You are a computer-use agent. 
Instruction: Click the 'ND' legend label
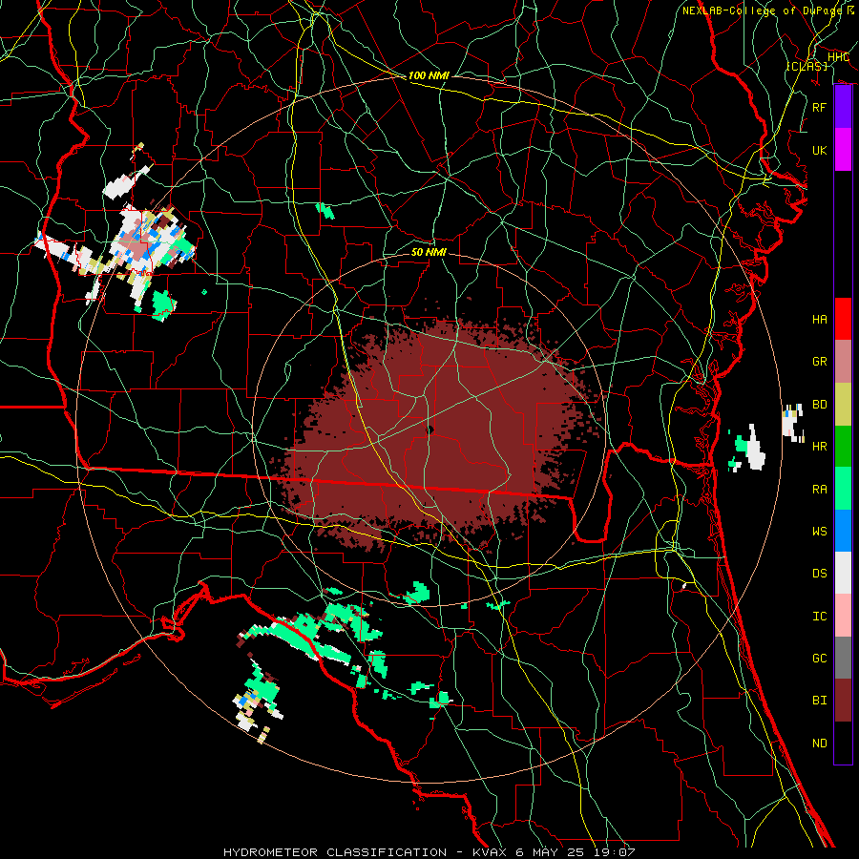click(x=819, y=744)
